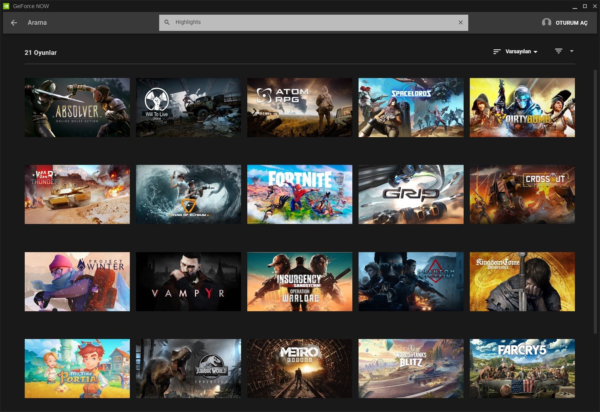The image size is (600, 412).
Task: Maximize the GeForce NOW window
Action: click(585, 6)
